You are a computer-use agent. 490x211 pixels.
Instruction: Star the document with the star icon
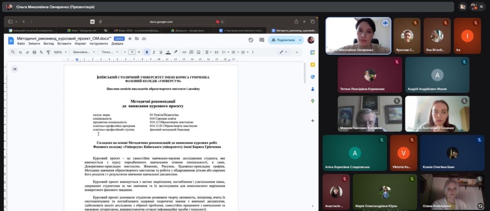tap(130, 39)
